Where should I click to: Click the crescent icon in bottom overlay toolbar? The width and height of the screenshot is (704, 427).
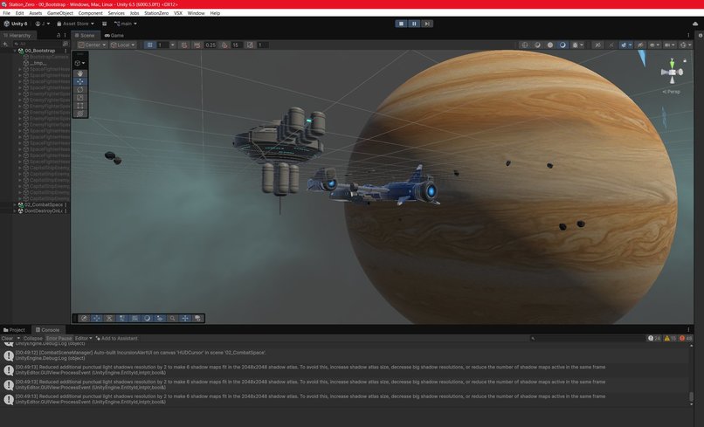click(x=147, y=319)
